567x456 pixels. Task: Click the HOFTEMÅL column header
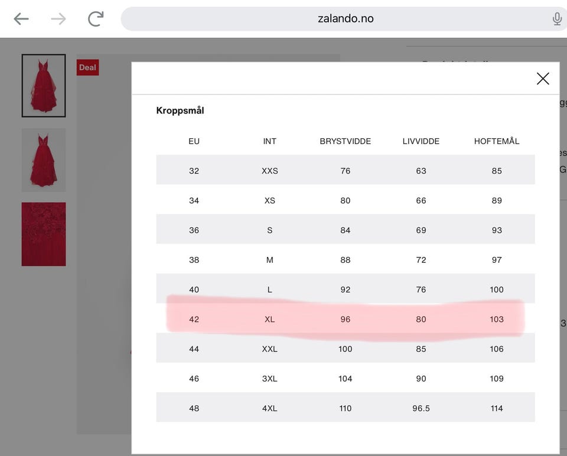(x=497, y=141)
